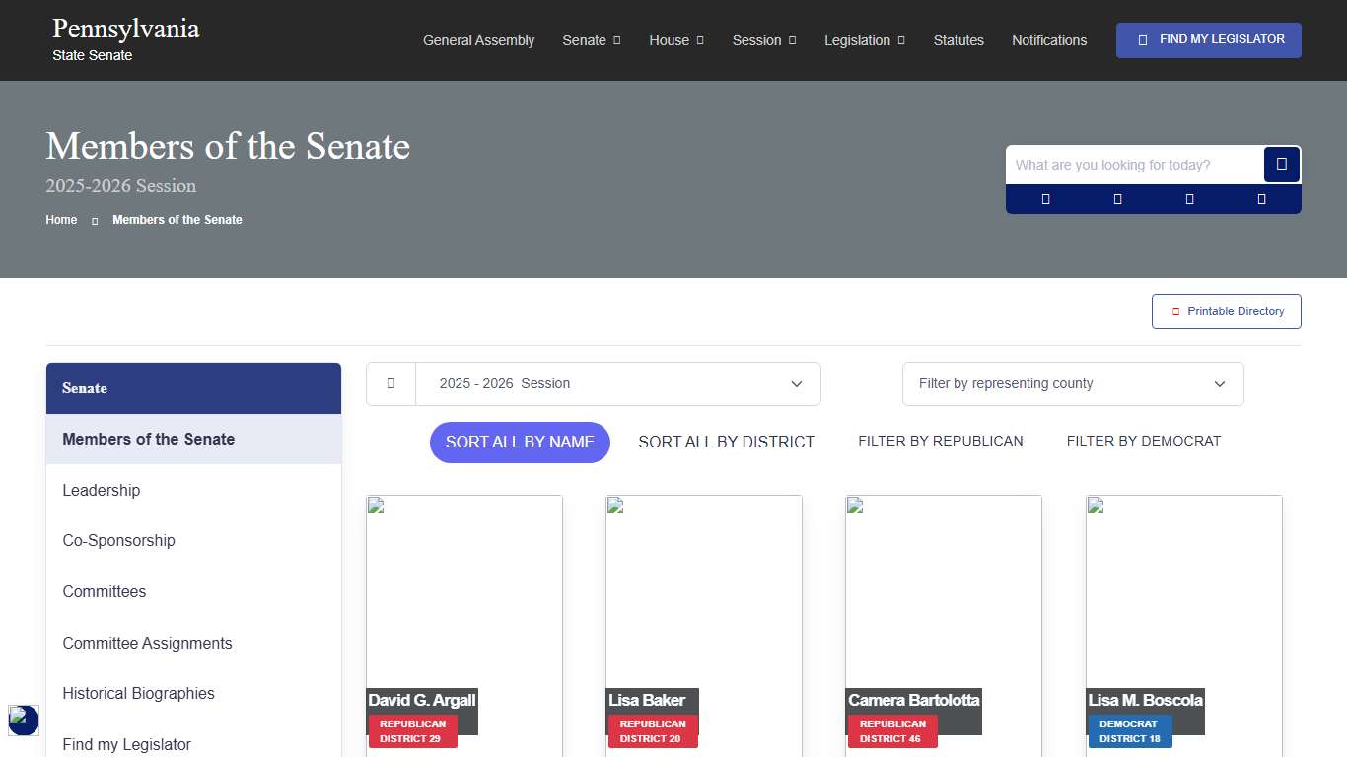Screen dimensions: 1347x757
Task: Open the accessibility widget in the corner
Action: click(x=24, y=721)
